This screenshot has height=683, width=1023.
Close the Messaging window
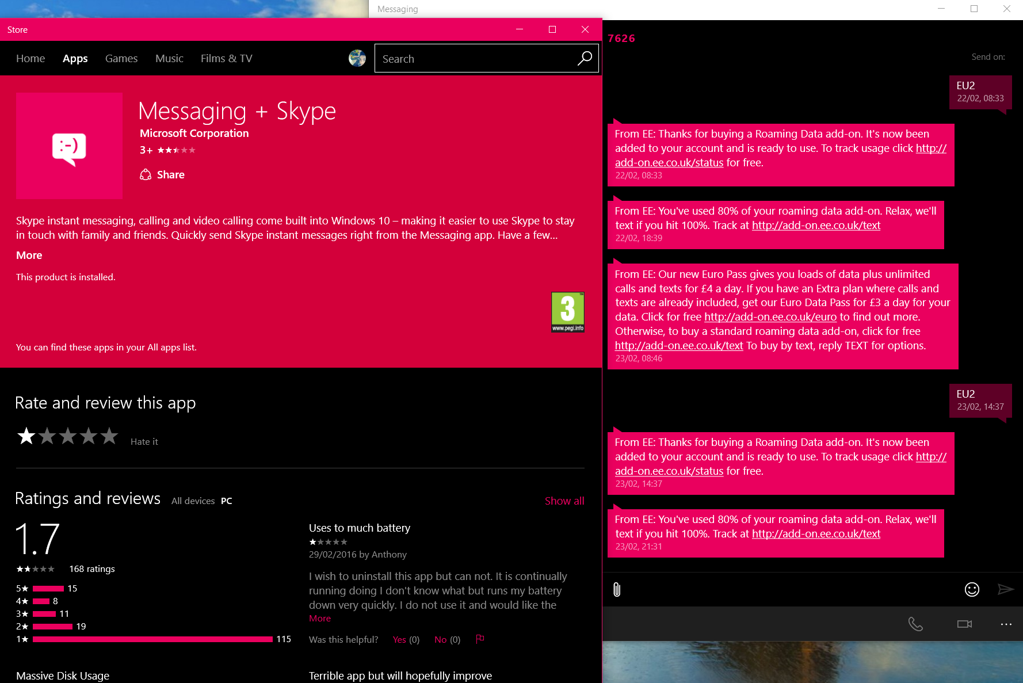[1007, 9]
